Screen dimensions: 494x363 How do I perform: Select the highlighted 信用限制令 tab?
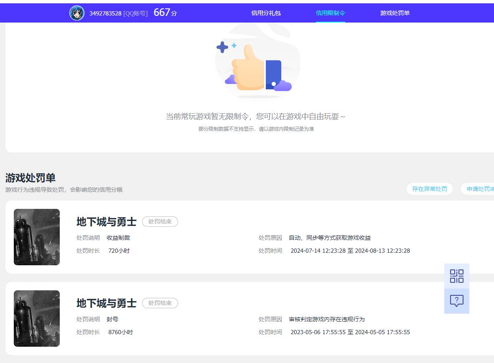click(x=331, y=13)
